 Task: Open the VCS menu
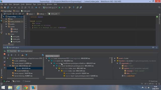point(44,4)
